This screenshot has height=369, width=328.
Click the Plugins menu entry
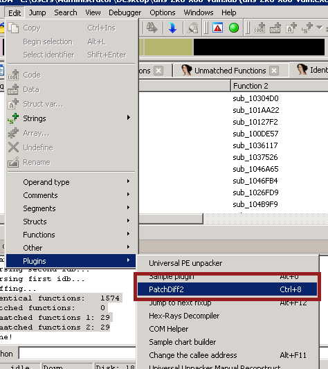click(x=71, y=261)
